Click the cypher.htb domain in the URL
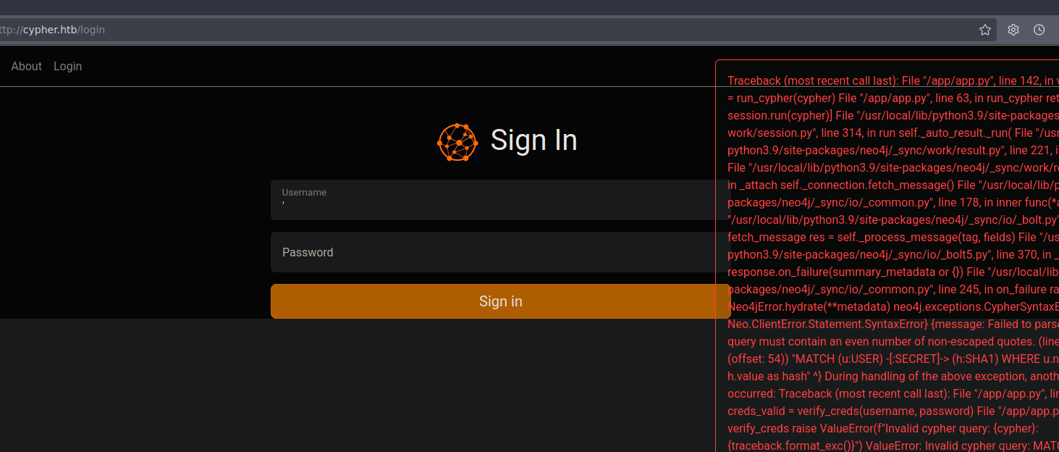 [x=49, y=30]
